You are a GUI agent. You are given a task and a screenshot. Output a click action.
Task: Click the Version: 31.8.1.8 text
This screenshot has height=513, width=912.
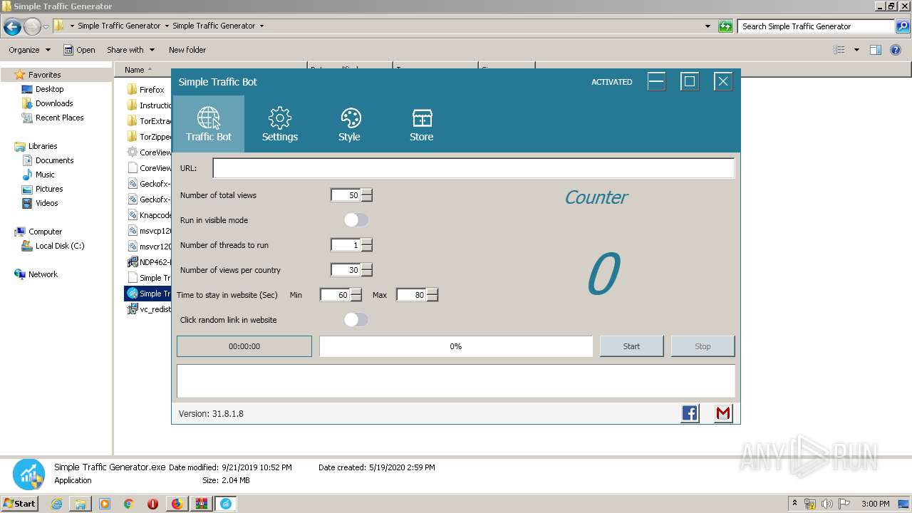(211, 413)
